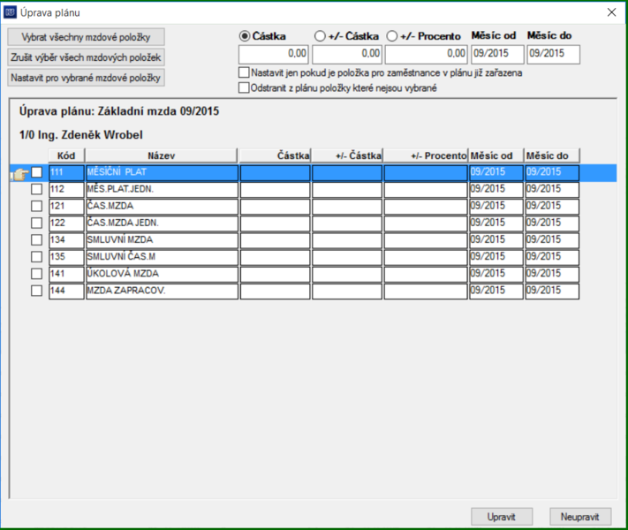This screenshot has width=628, height=530.
Task: Select the ČAS.MZDA name cell
Action: click(x=162, y=207)
